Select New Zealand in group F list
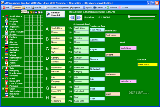Image resolution: width=160 pixels, height=107 pixels. pyautogui.click(x=16, y=73)
